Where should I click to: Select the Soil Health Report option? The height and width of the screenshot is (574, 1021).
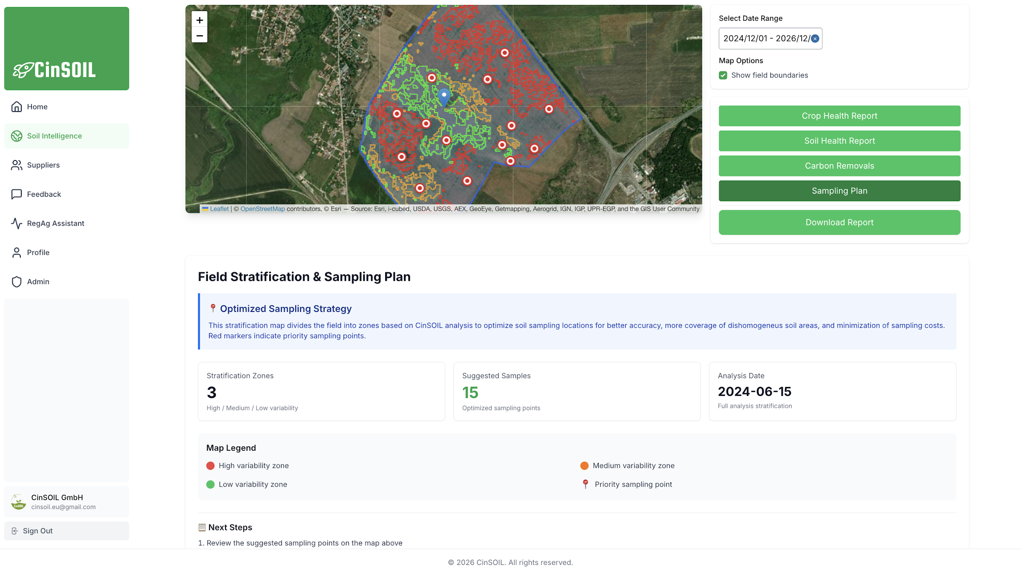839,141
